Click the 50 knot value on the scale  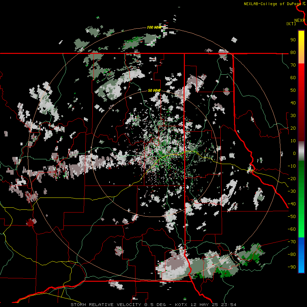point(293,90)
